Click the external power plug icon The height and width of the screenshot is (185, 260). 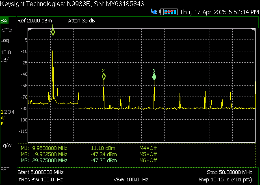tap(154, 12)
